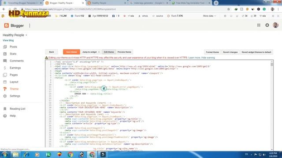Open the Google apps grid
The height and width of the screenshot is (158, 282).
tap(259, 25)
